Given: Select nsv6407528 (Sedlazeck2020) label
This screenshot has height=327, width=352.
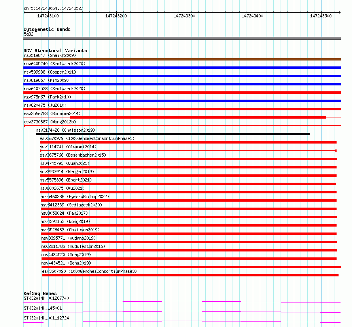Looking at the screenshot, I should pyautogui.click(x=55, y=89).
